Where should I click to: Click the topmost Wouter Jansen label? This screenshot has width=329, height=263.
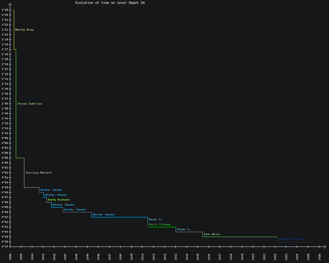tap(51, 190)
